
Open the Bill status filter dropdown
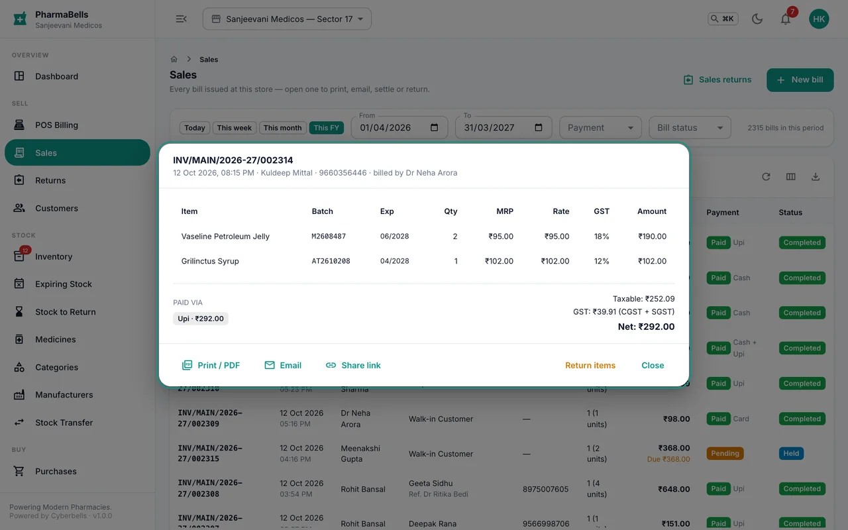point(690,128)
